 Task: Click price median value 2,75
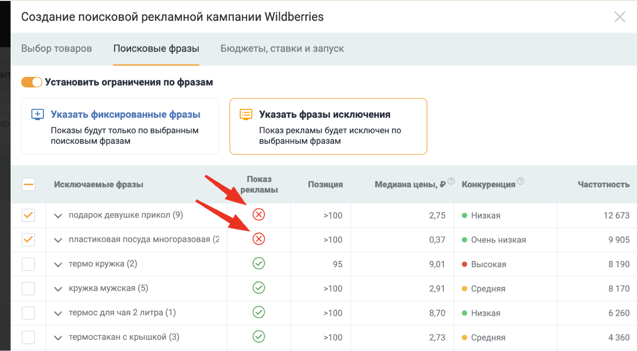(437, 216)
